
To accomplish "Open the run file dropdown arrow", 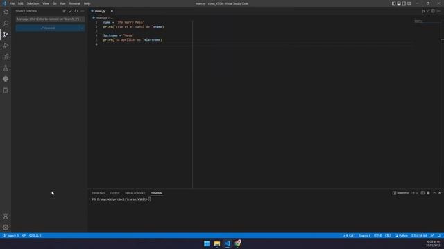I will pos(427,11).
